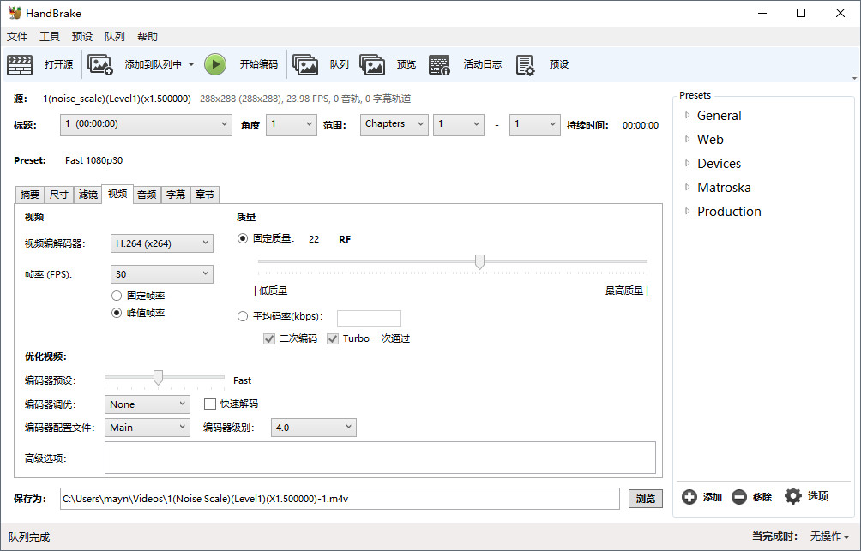
Task: Select the 平均码率(kbps) radio option
Action: pos(243,316)
